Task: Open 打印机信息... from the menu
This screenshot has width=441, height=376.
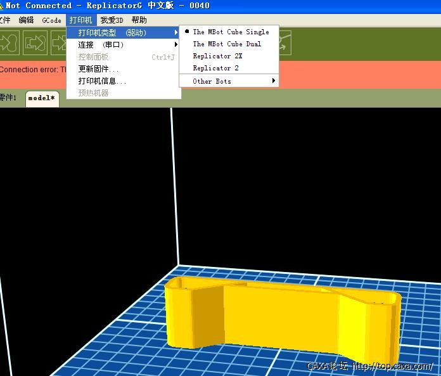Action: point(102,81)
